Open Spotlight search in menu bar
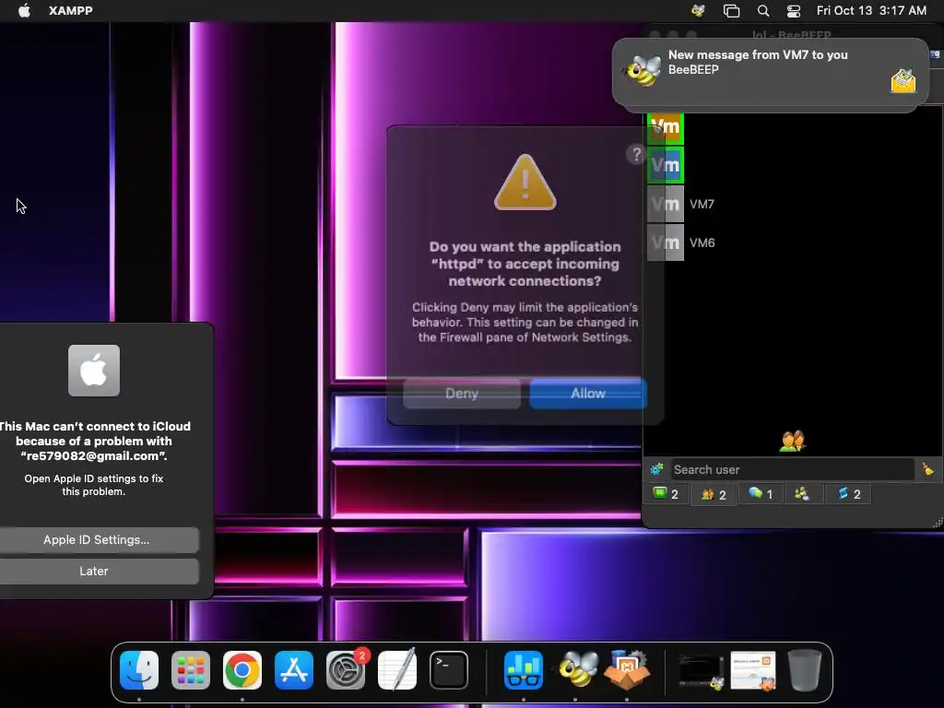This screenshot has width=944, height=708. (x=762, y=10)
